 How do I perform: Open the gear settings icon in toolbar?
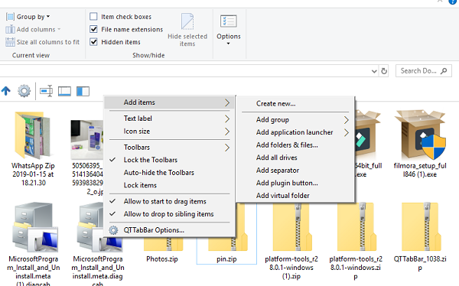[x=24, y=91]
